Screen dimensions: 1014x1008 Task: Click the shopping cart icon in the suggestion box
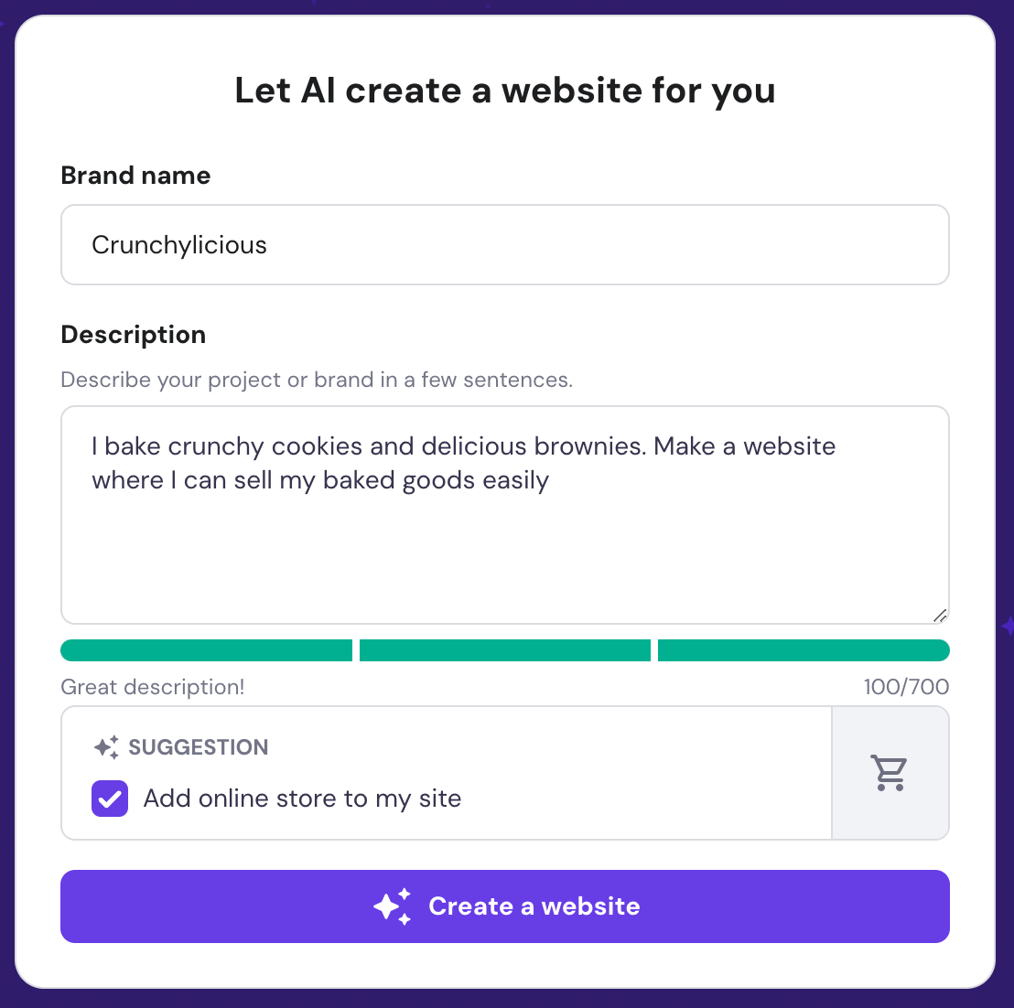coord(890,773)
